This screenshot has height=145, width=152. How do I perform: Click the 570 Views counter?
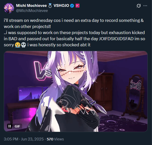tap(55, 139)
